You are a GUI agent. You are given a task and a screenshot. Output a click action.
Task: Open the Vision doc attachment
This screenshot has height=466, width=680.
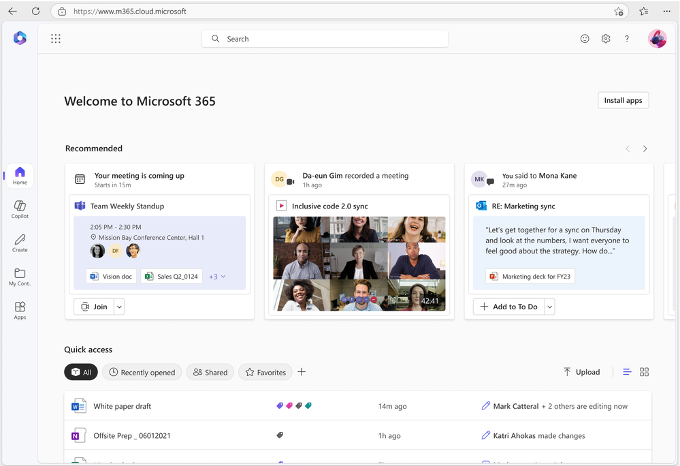[111, 277]
